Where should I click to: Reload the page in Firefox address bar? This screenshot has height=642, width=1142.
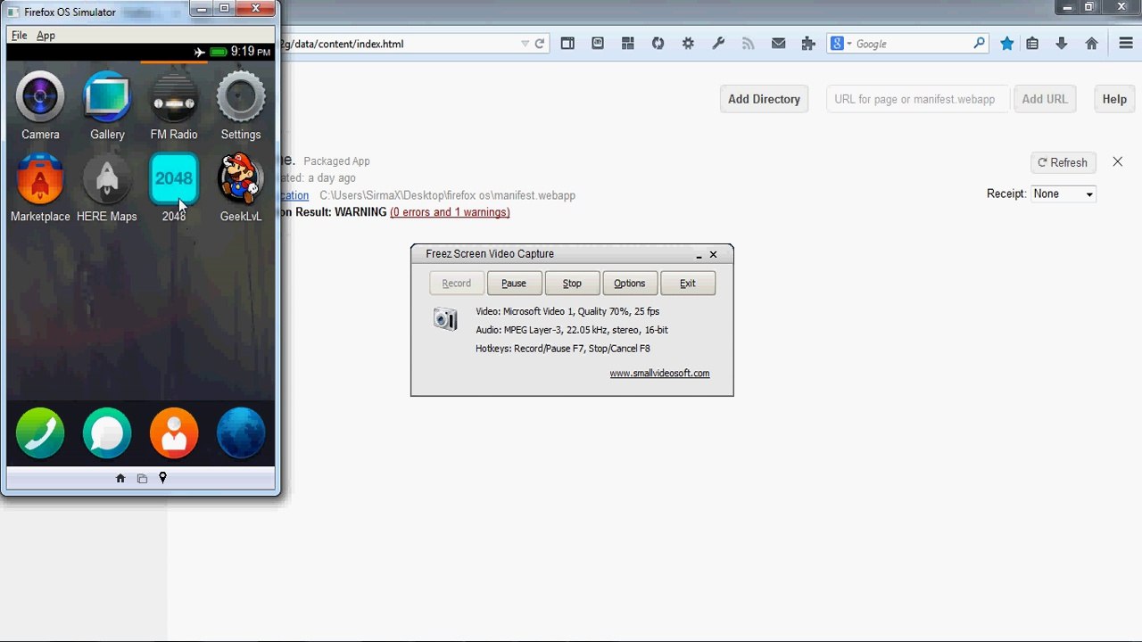coord(540,44)
